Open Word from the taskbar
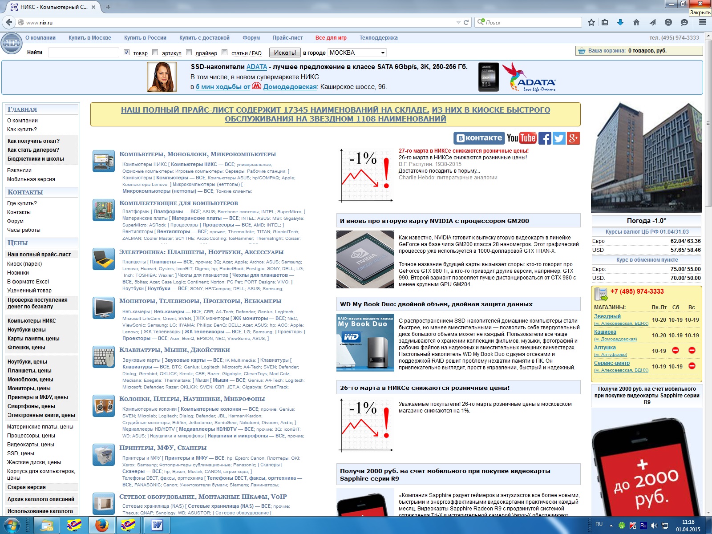The width and height of the screenshot is (712, 534). pyautogui.click(x=157, y=526)
